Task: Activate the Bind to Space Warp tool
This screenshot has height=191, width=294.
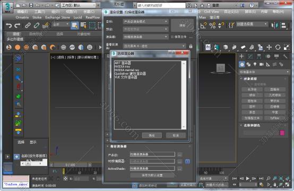Action: pyautogui.click(x=46, y=25)
